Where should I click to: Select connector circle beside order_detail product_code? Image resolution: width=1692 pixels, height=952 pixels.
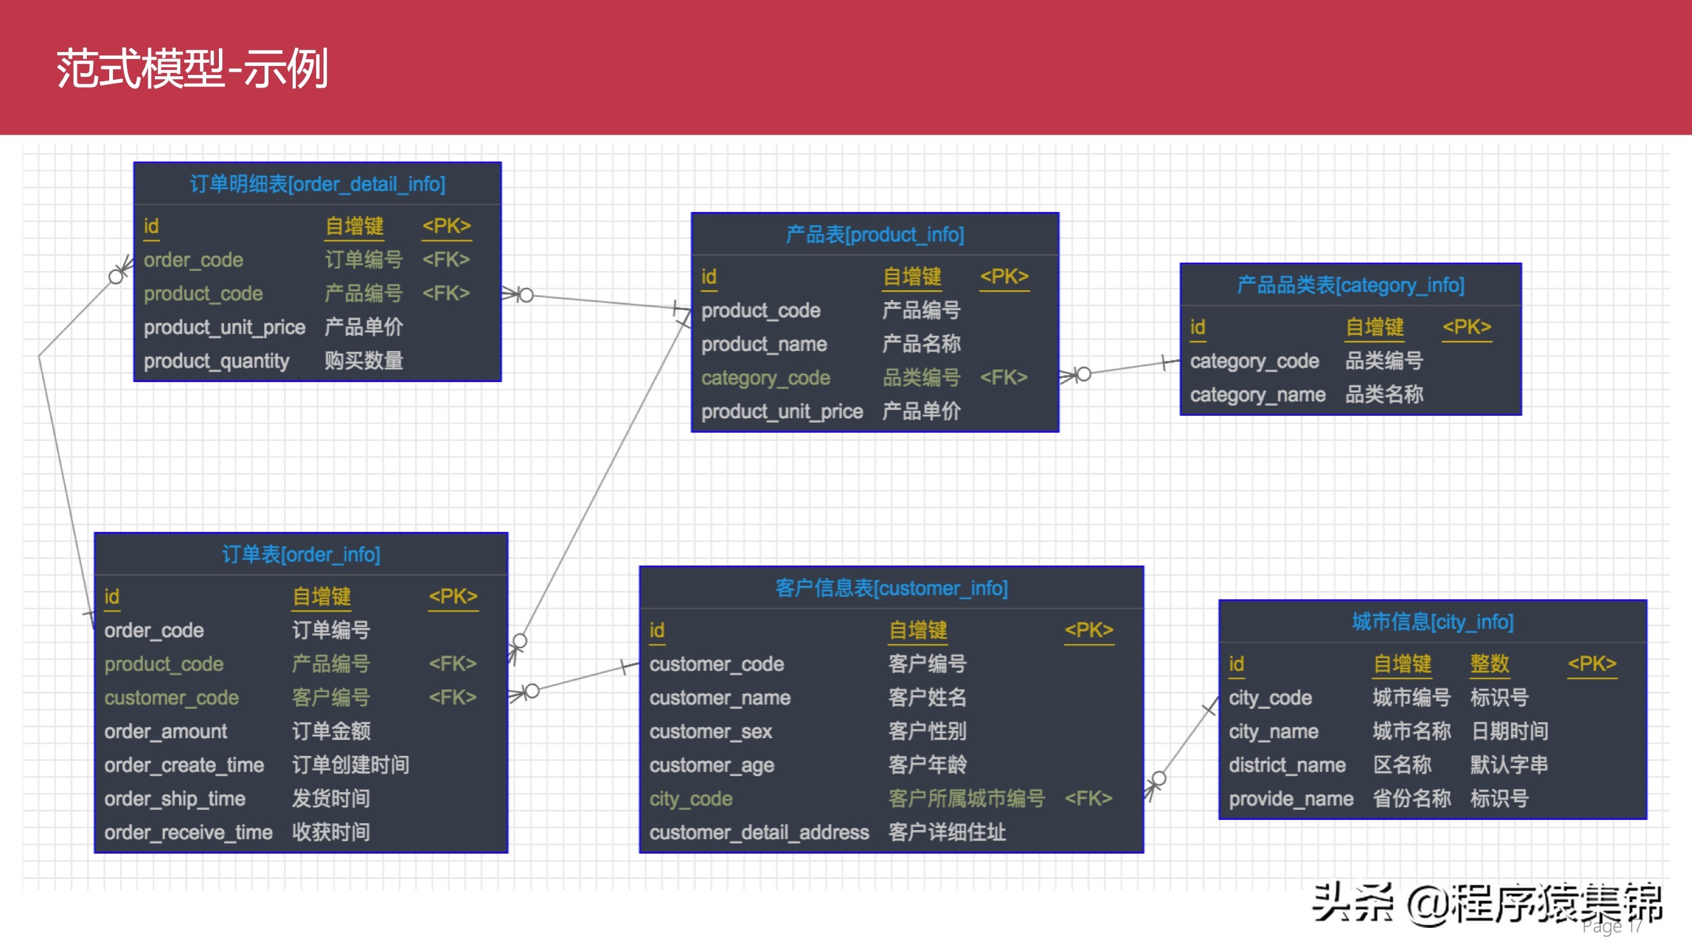[525, 295]
